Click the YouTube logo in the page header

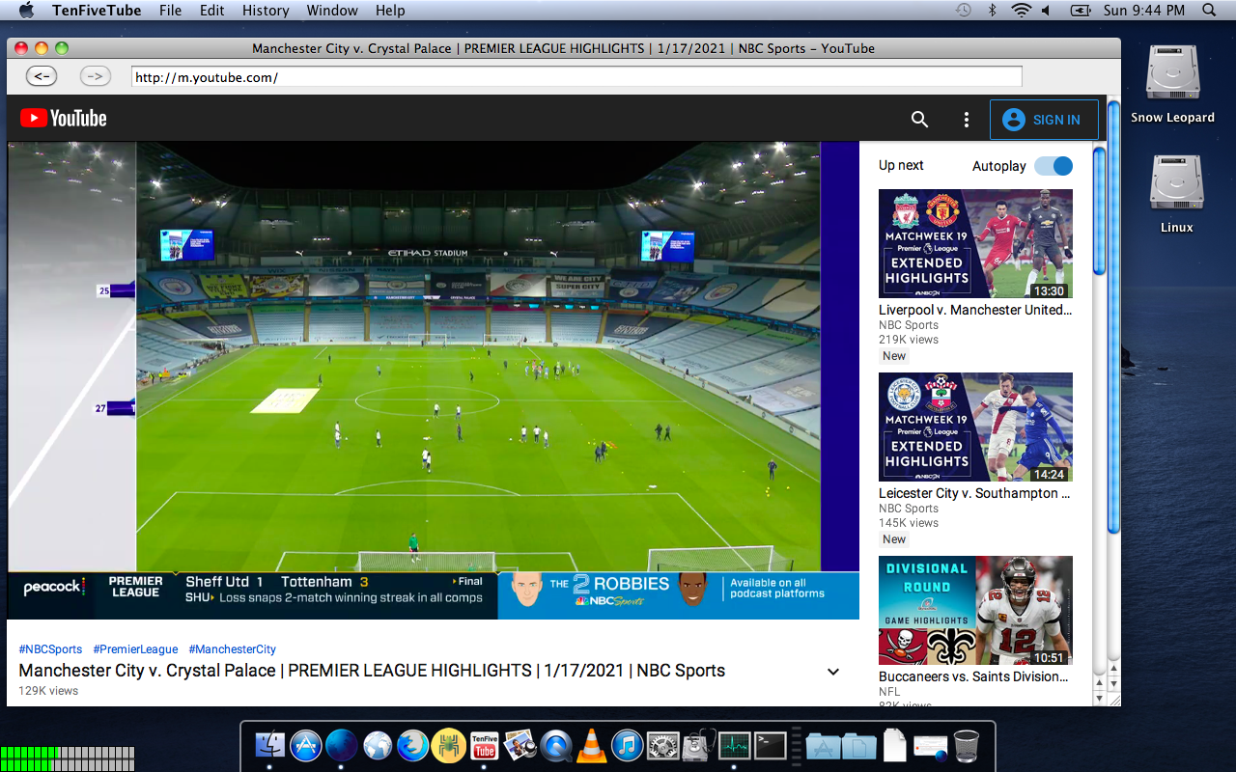tap(64, 119)
